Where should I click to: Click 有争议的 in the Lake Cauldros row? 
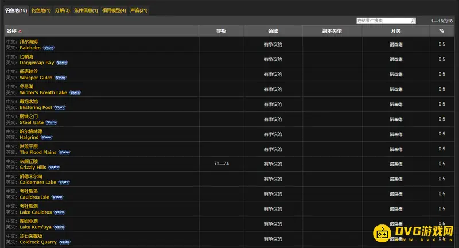273,209
